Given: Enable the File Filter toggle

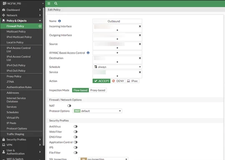Looking at the screenshot, I should [76, 153].
